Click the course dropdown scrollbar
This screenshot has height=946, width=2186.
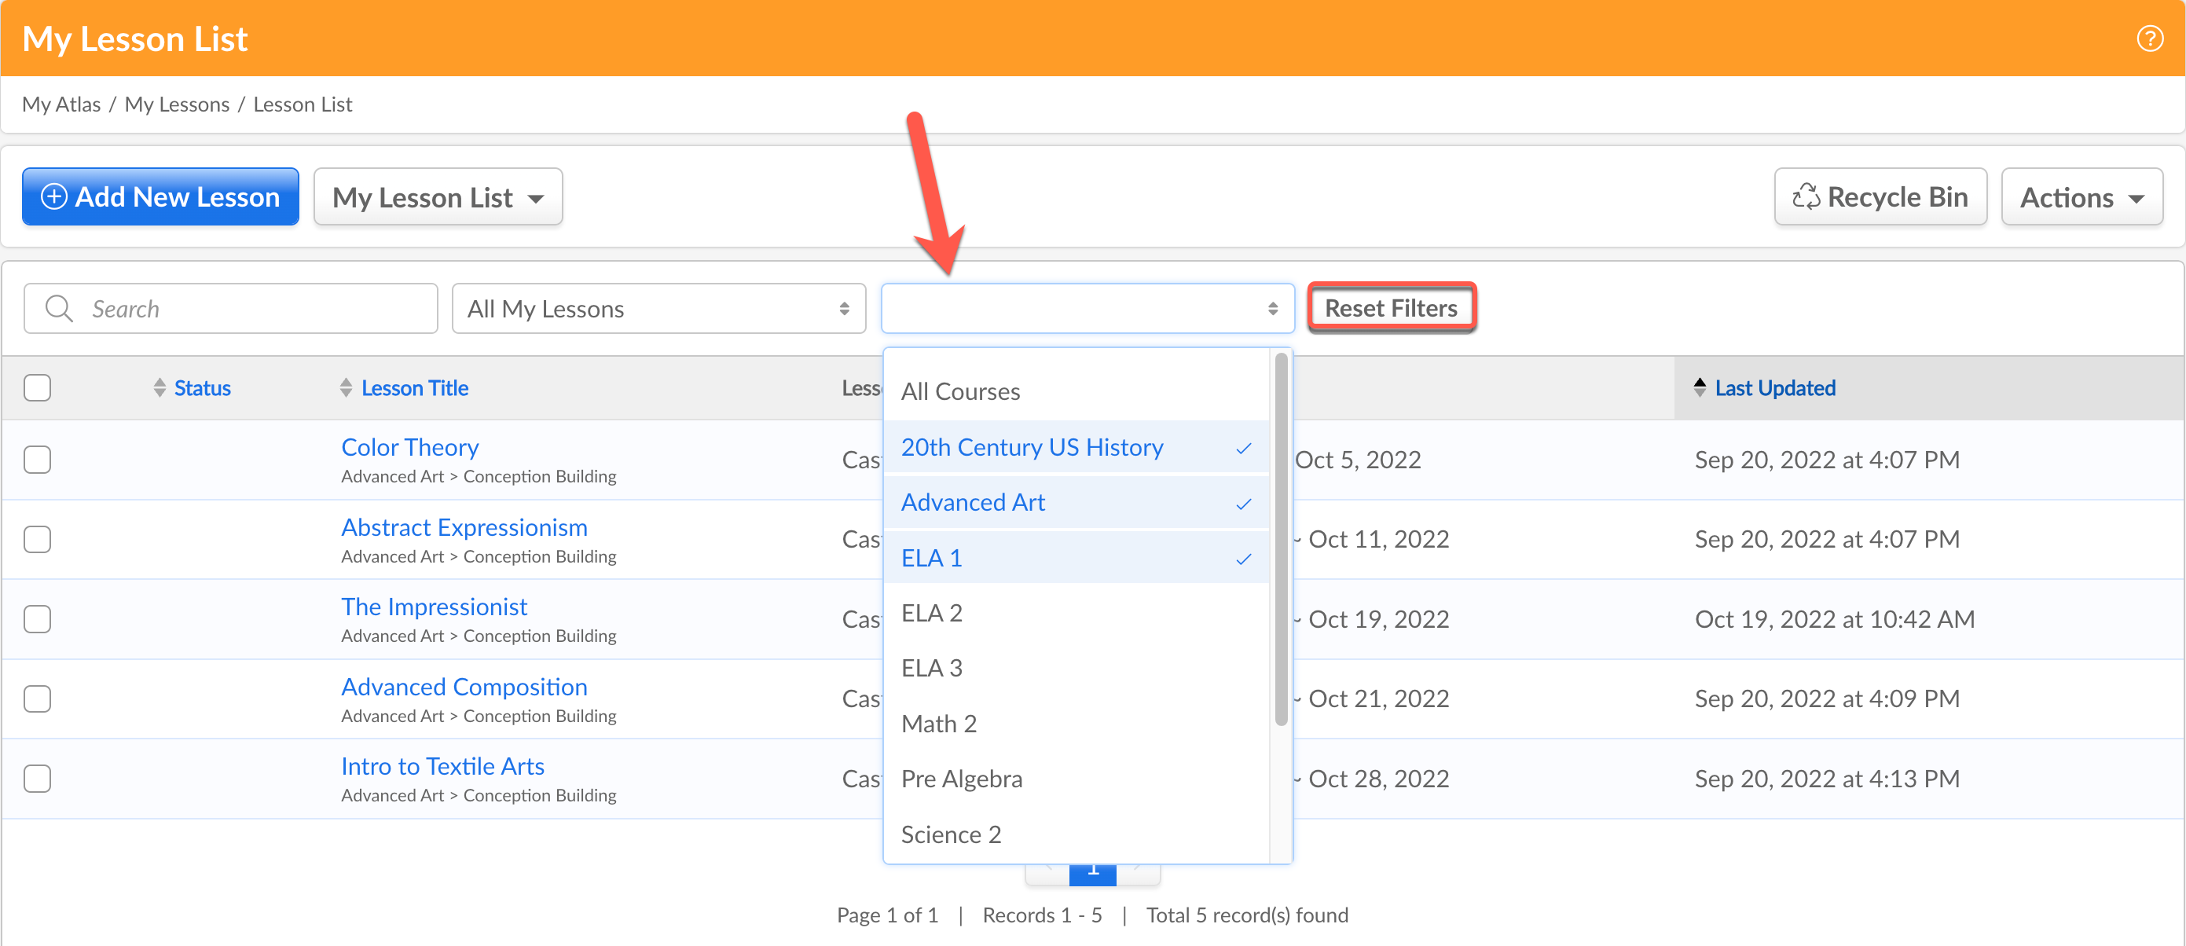[x=1281, y=540]
